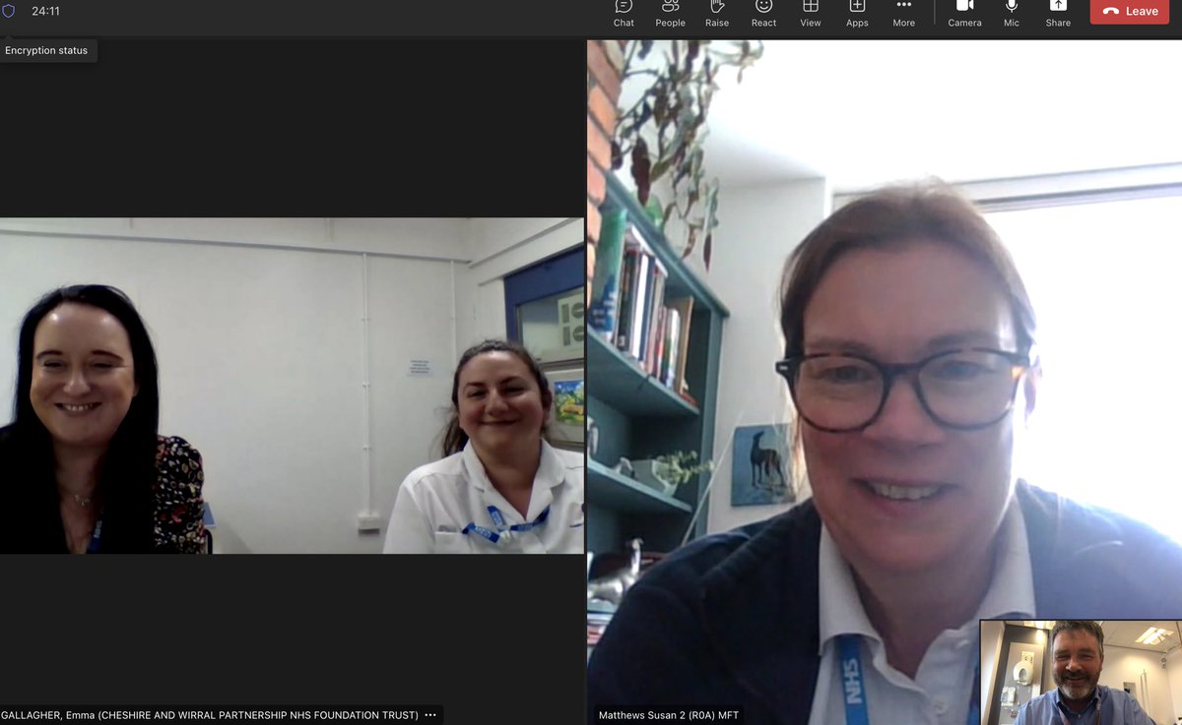Change the meeting View layout

point(811,14)
